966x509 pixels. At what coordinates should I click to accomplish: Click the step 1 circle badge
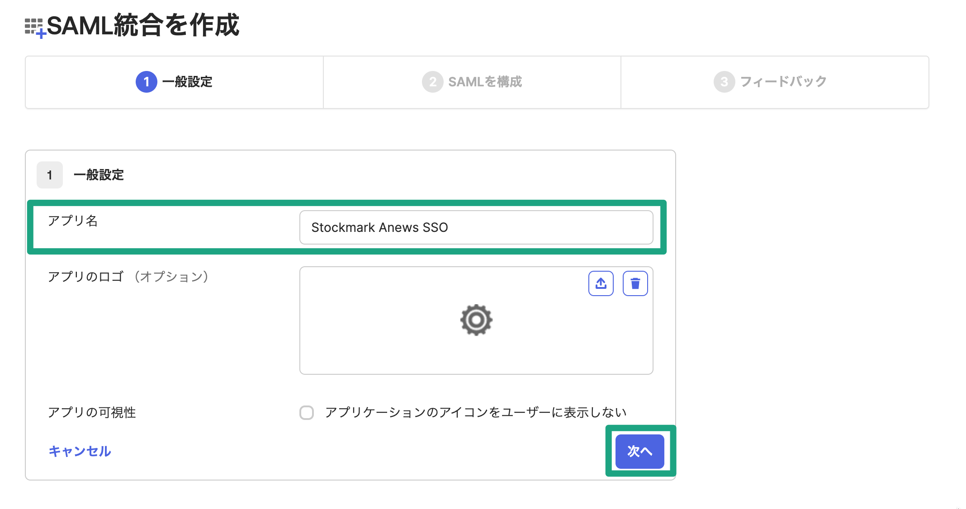(146, 82)
